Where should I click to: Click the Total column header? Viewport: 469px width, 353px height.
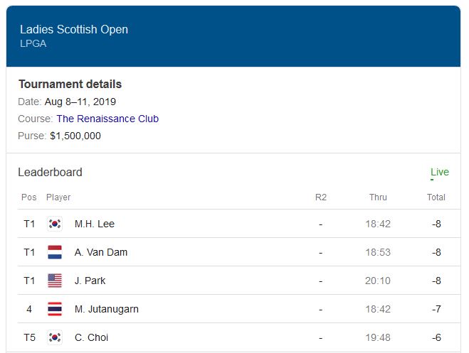point(436,197)
